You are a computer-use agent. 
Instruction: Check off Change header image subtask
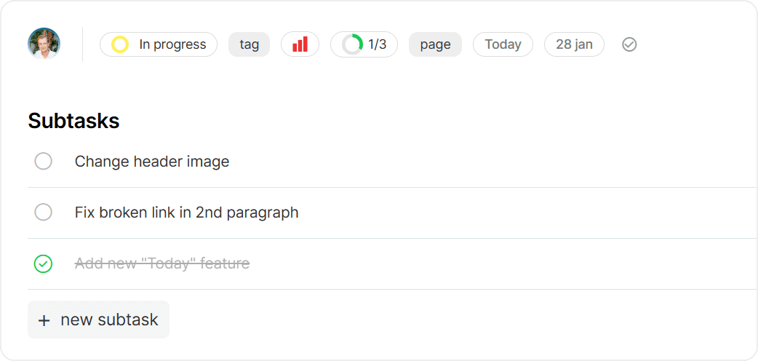tap(43, 161)
